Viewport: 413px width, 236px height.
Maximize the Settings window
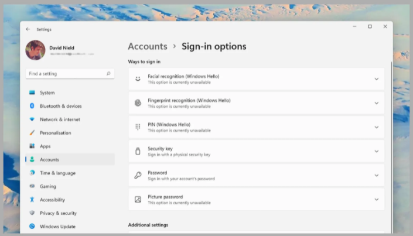pos(370,26)
